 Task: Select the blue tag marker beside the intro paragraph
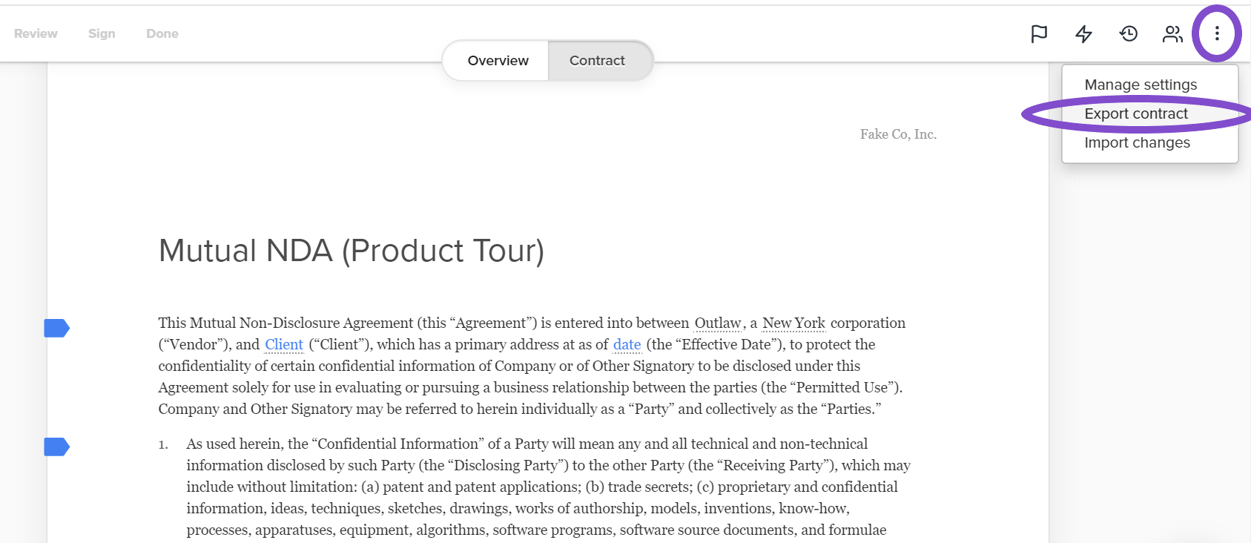(56, 328)
